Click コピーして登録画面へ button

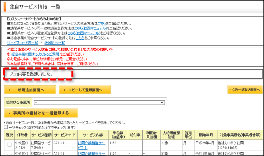tap(85, 89)
